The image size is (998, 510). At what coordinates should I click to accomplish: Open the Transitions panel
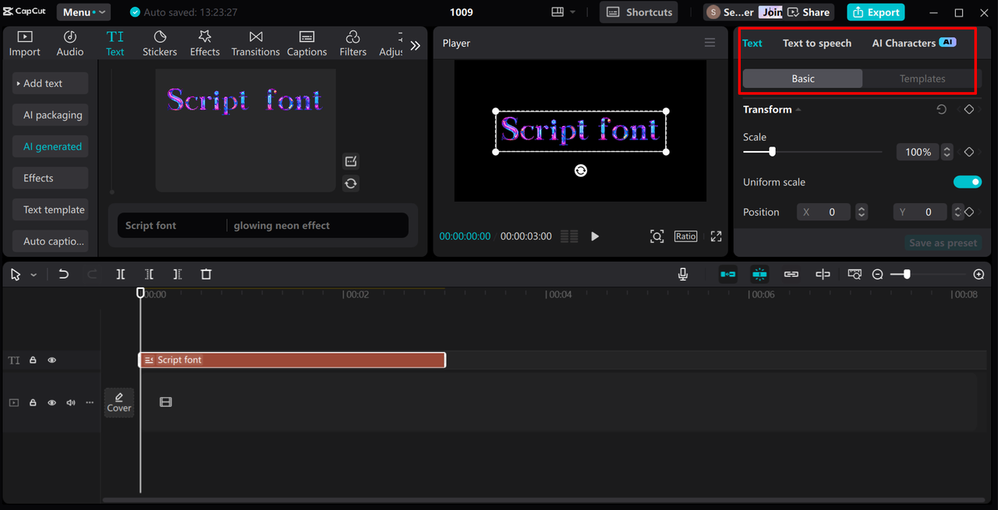click(x=255, y=44)
